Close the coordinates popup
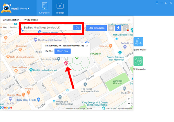 click(x=87, y=46)
